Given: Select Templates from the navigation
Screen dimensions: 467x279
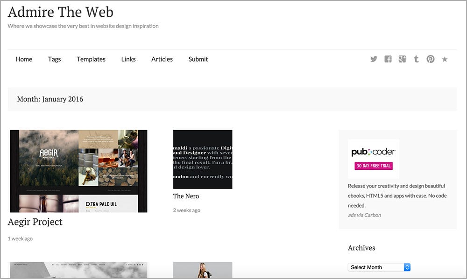Looking at the screenshot, I should 91,59.
